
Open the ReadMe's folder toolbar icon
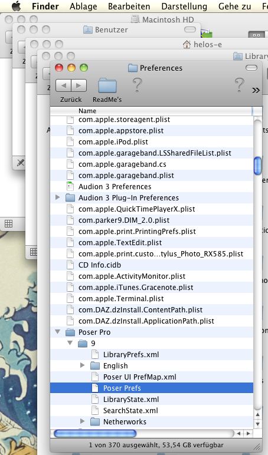click(x=107, y=85)
